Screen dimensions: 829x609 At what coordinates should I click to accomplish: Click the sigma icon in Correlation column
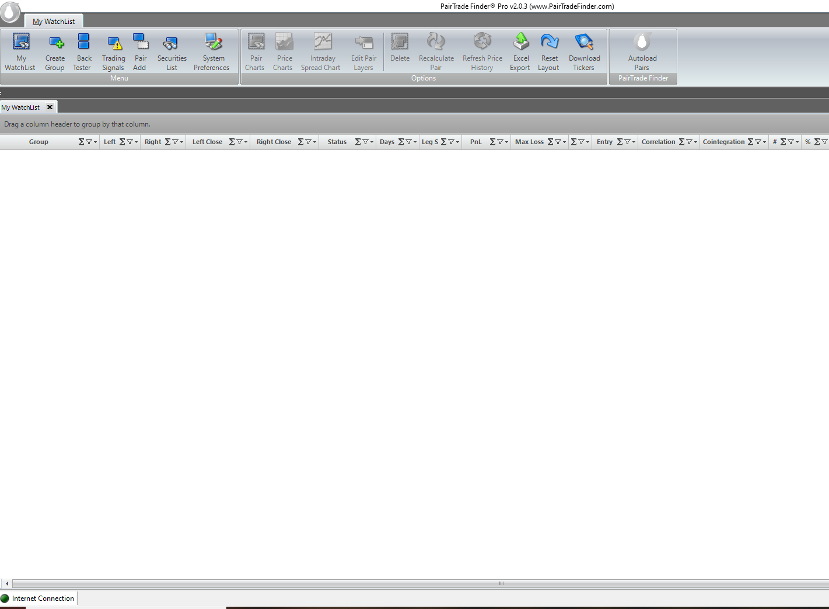(682, 142)
